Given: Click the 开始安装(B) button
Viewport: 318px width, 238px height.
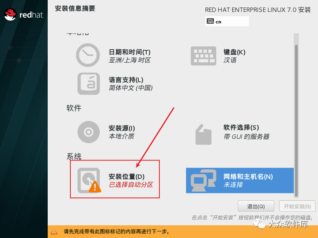Looking at the screenshot, I should (297, 206).
